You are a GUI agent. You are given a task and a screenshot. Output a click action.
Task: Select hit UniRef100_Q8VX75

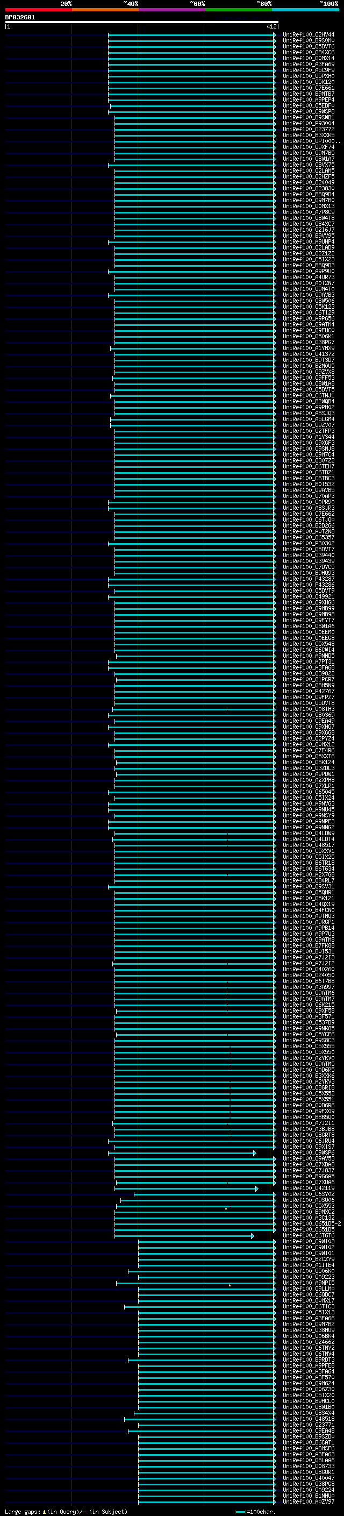pos(309,165)
